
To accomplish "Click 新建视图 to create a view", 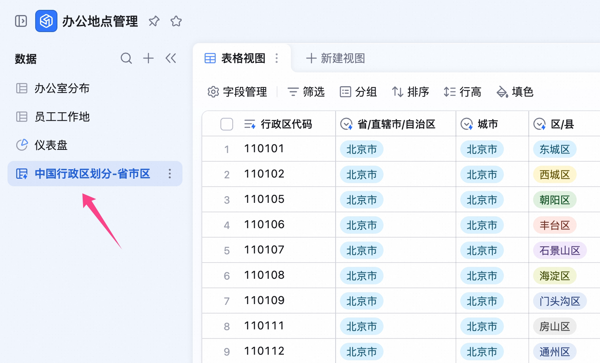I will [336, 59].
